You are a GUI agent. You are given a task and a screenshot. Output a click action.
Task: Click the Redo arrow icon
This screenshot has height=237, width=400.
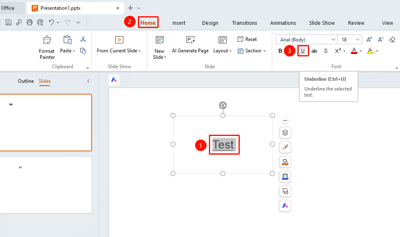tap(68, 22)
